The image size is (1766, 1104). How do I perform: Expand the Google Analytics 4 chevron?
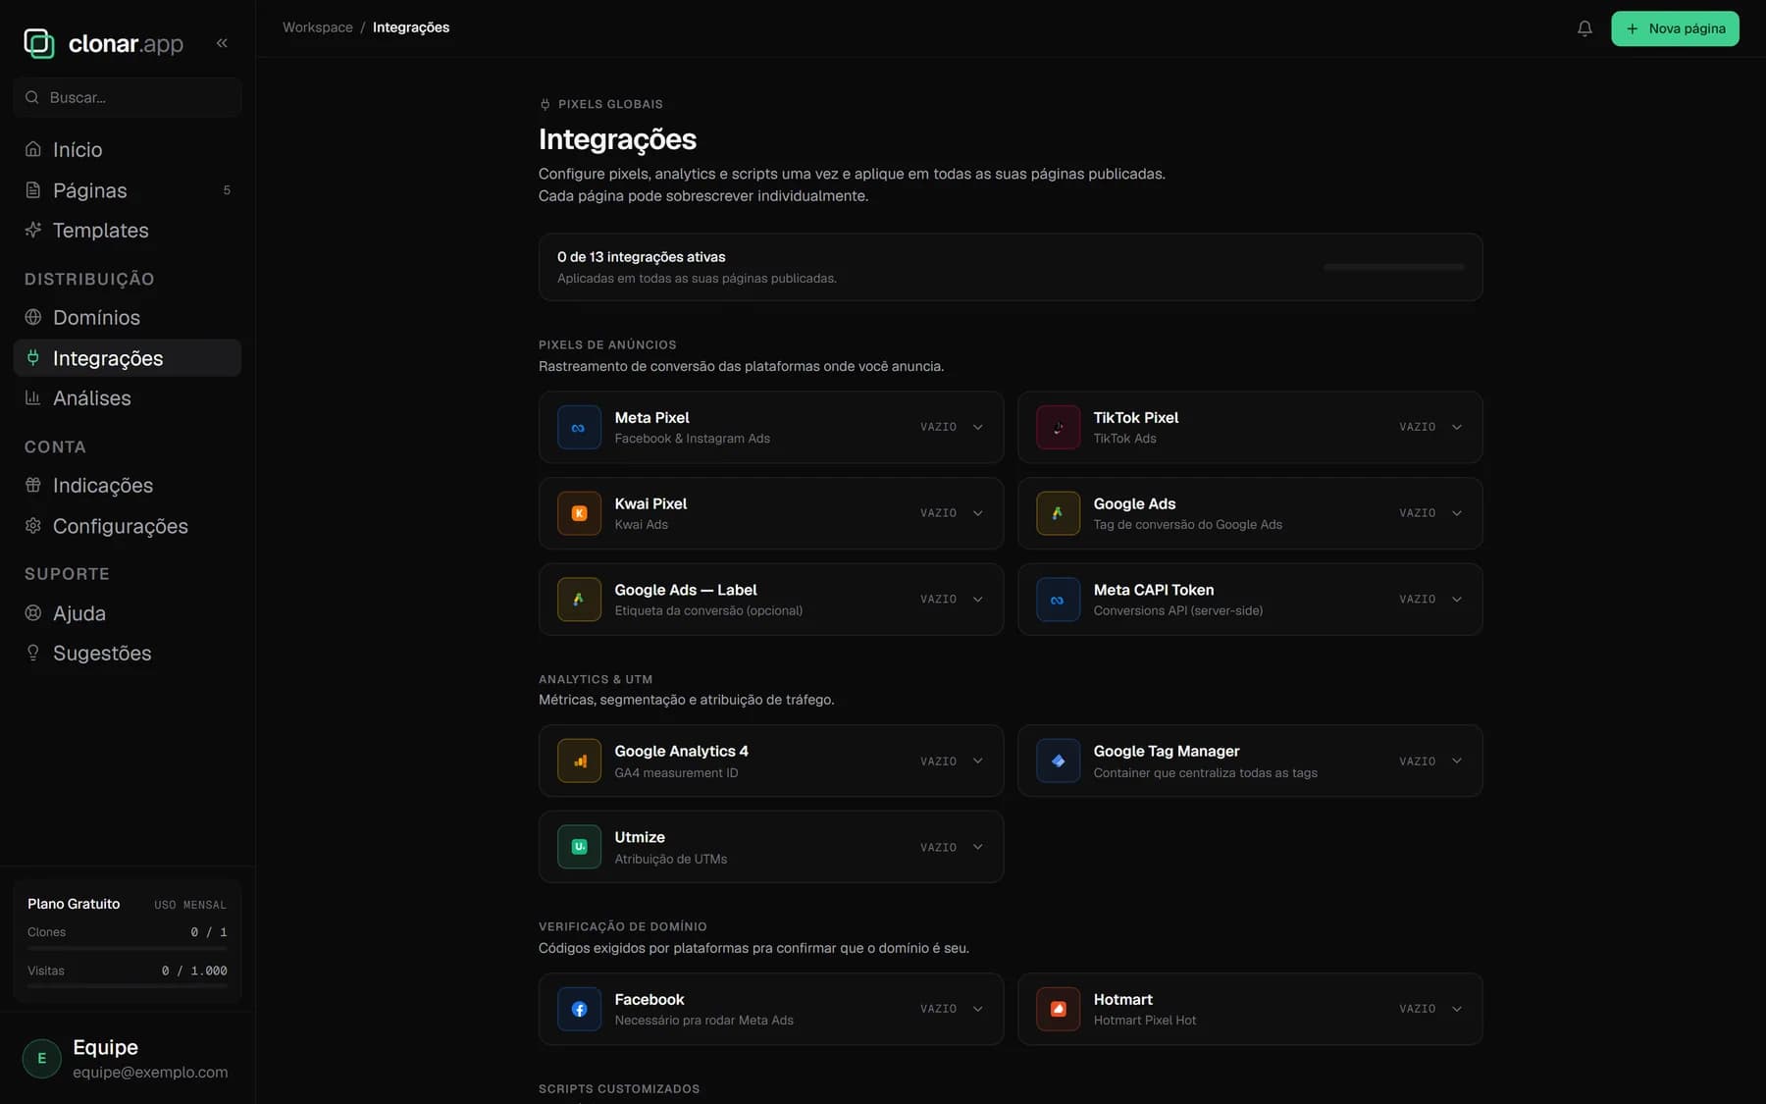(977, 761)
